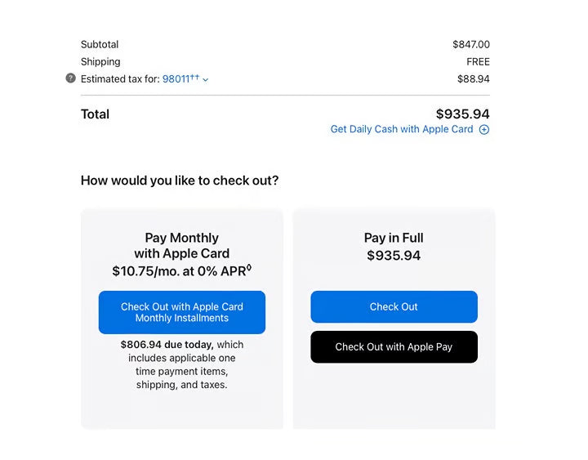Expand the chevron next to zip code 98011
588x460 pixels.
[x=206, y=79]
